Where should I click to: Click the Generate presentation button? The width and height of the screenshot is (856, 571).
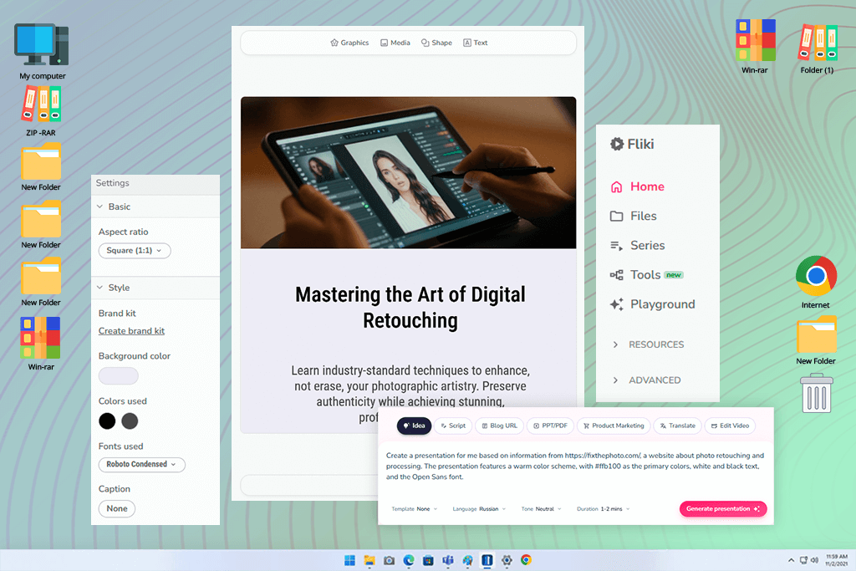tap(723, 509)
